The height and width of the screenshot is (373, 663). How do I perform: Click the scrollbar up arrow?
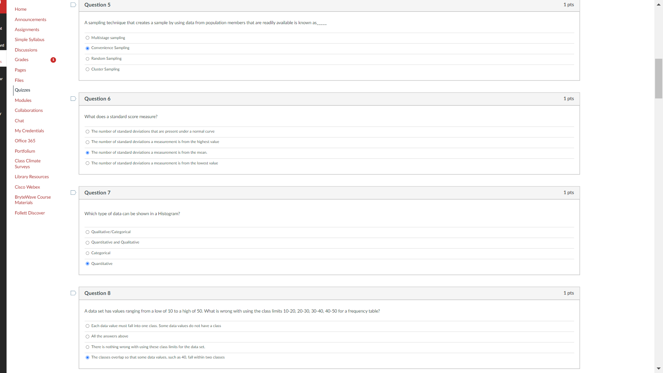[659, 4]
